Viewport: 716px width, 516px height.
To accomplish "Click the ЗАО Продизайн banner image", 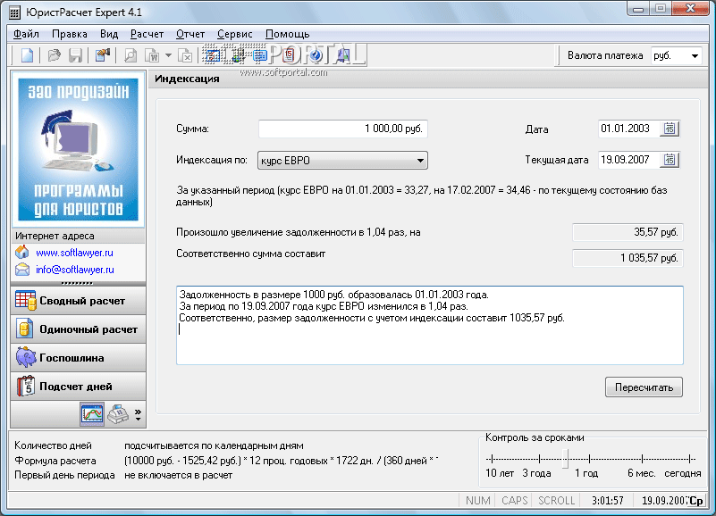I will pos(78,149).
